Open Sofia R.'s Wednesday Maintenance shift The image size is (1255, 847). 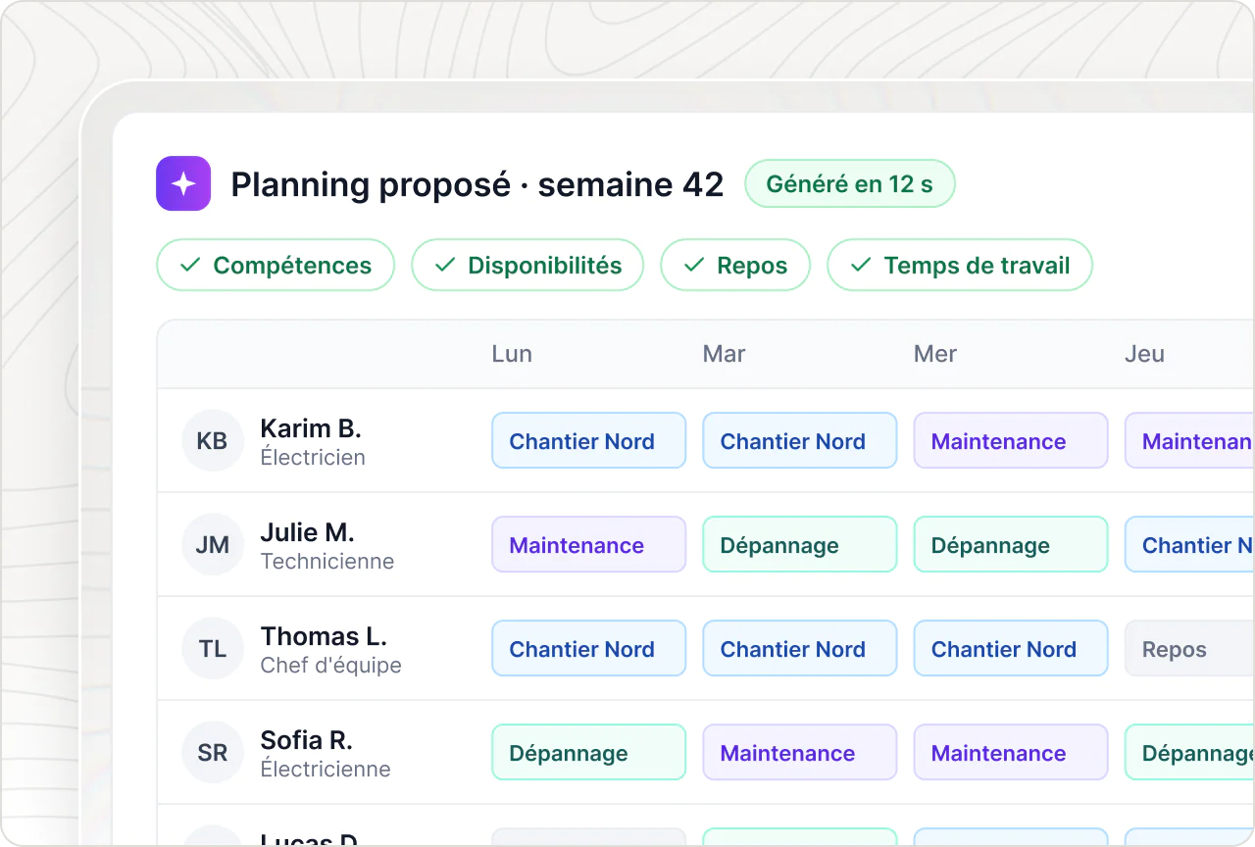tap(1011, 753)
